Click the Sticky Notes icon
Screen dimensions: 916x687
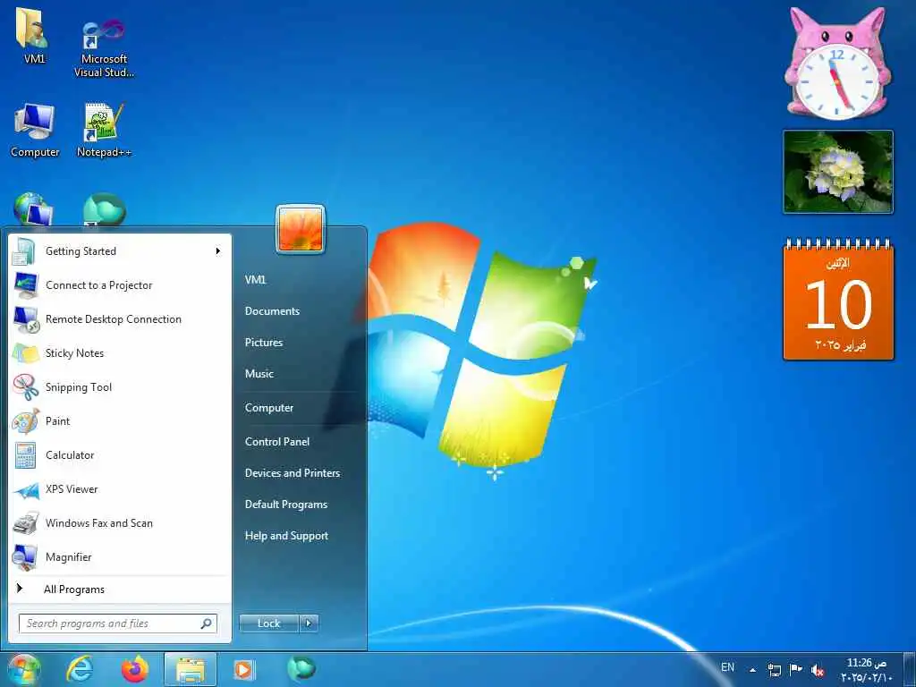click(x=25, y=353)
